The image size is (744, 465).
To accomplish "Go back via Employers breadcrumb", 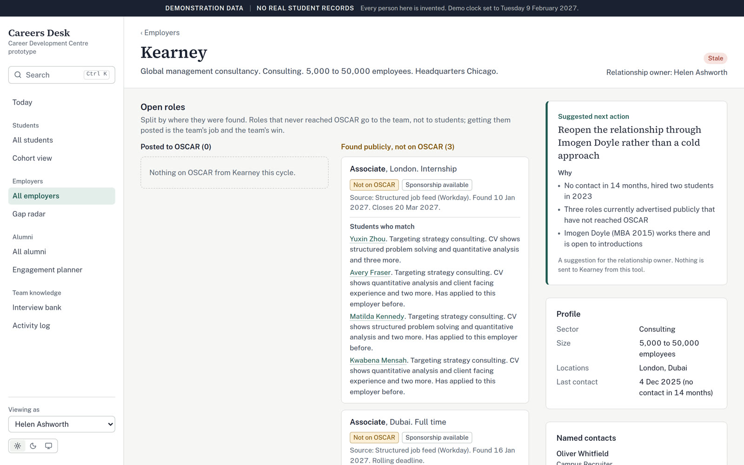I will pyautogui.click(x=160, y=33).
